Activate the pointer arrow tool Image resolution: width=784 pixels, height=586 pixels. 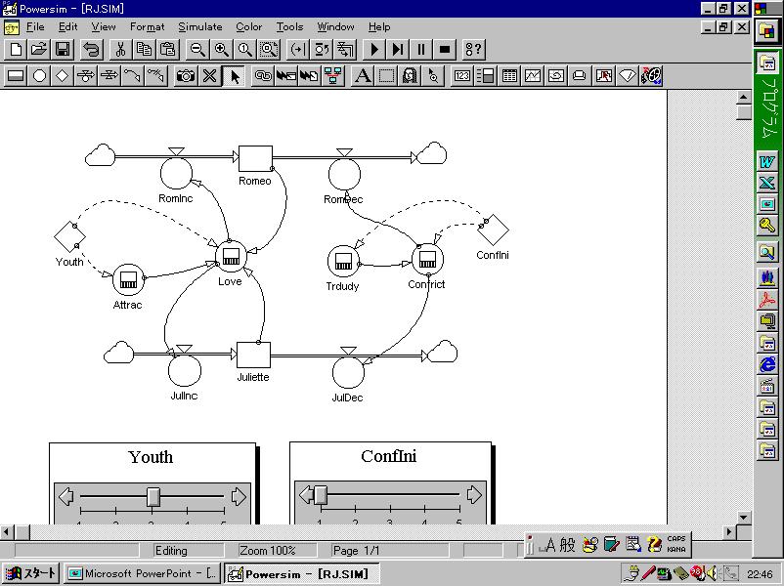(234, 76)
